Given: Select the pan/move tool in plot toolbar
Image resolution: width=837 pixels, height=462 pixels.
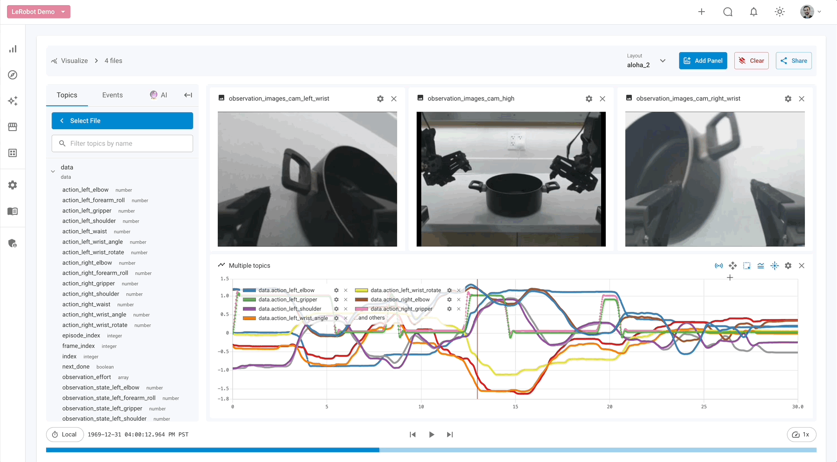Looking at the screenshot, I should pos(733,266).
